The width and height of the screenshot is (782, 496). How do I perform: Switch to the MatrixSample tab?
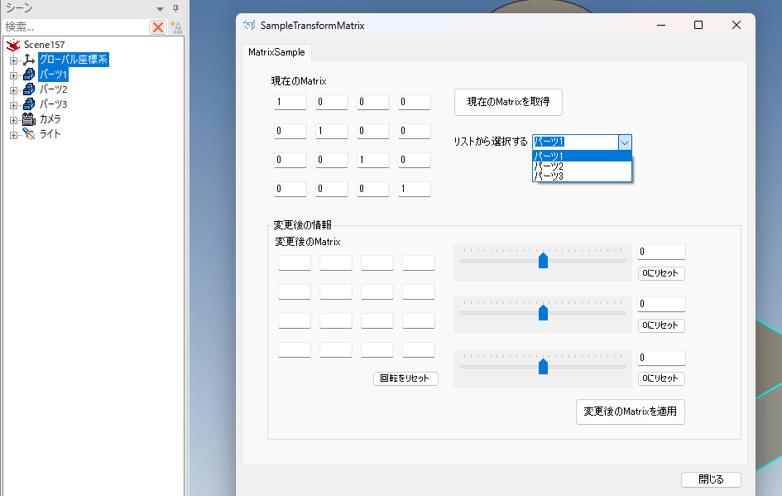tap(276, 52)
